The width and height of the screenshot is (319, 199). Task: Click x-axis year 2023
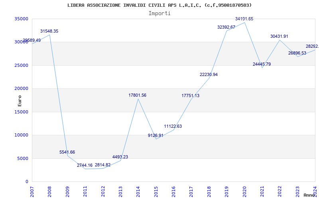(297, 192)
